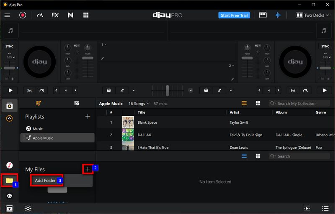
Task: Open the Two Decks layout dropdown
Action: click(312, 15)
